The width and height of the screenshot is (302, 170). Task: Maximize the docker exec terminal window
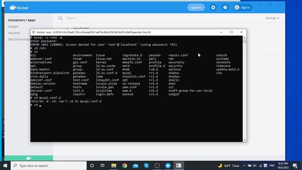(x=231, y=32)
